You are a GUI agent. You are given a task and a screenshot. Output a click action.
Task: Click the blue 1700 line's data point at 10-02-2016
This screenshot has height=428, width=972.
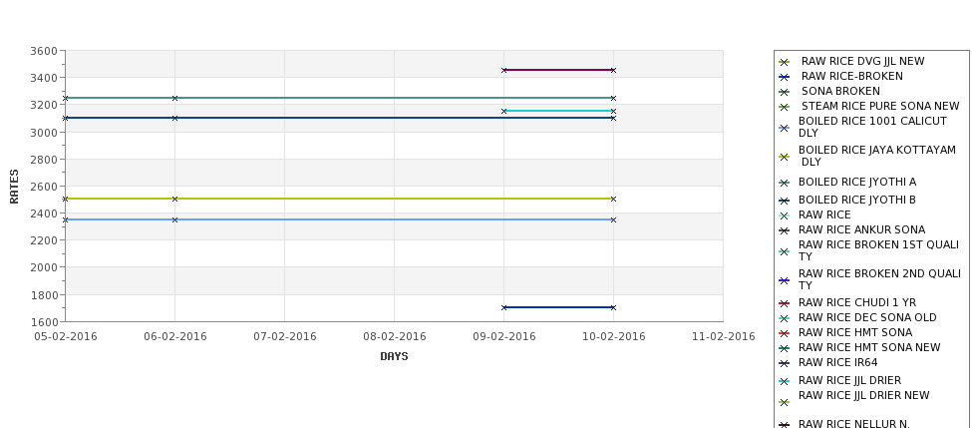614,307
